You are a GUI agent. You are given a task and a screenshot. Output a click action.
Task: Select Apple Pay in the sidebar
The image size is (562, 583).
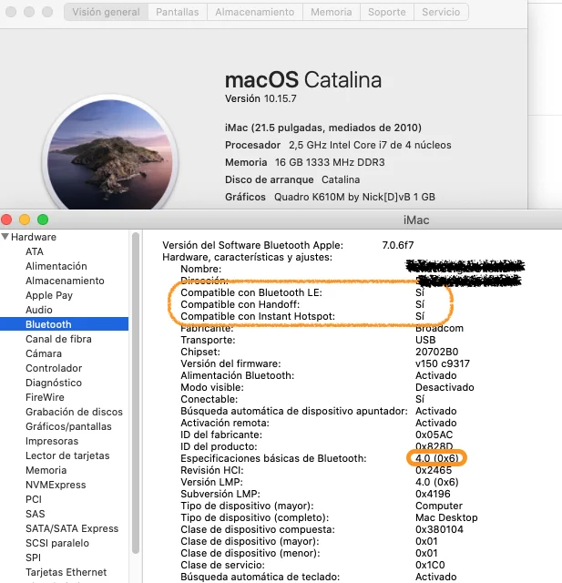(x=49, y=295)
